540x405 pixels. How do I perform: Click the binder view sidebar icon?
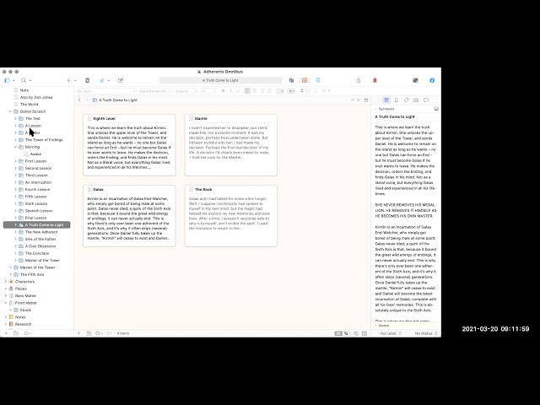click(8, 80)
